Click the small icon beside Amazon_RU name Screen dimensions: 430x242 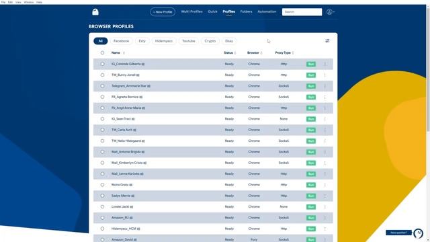pos(131,218)
